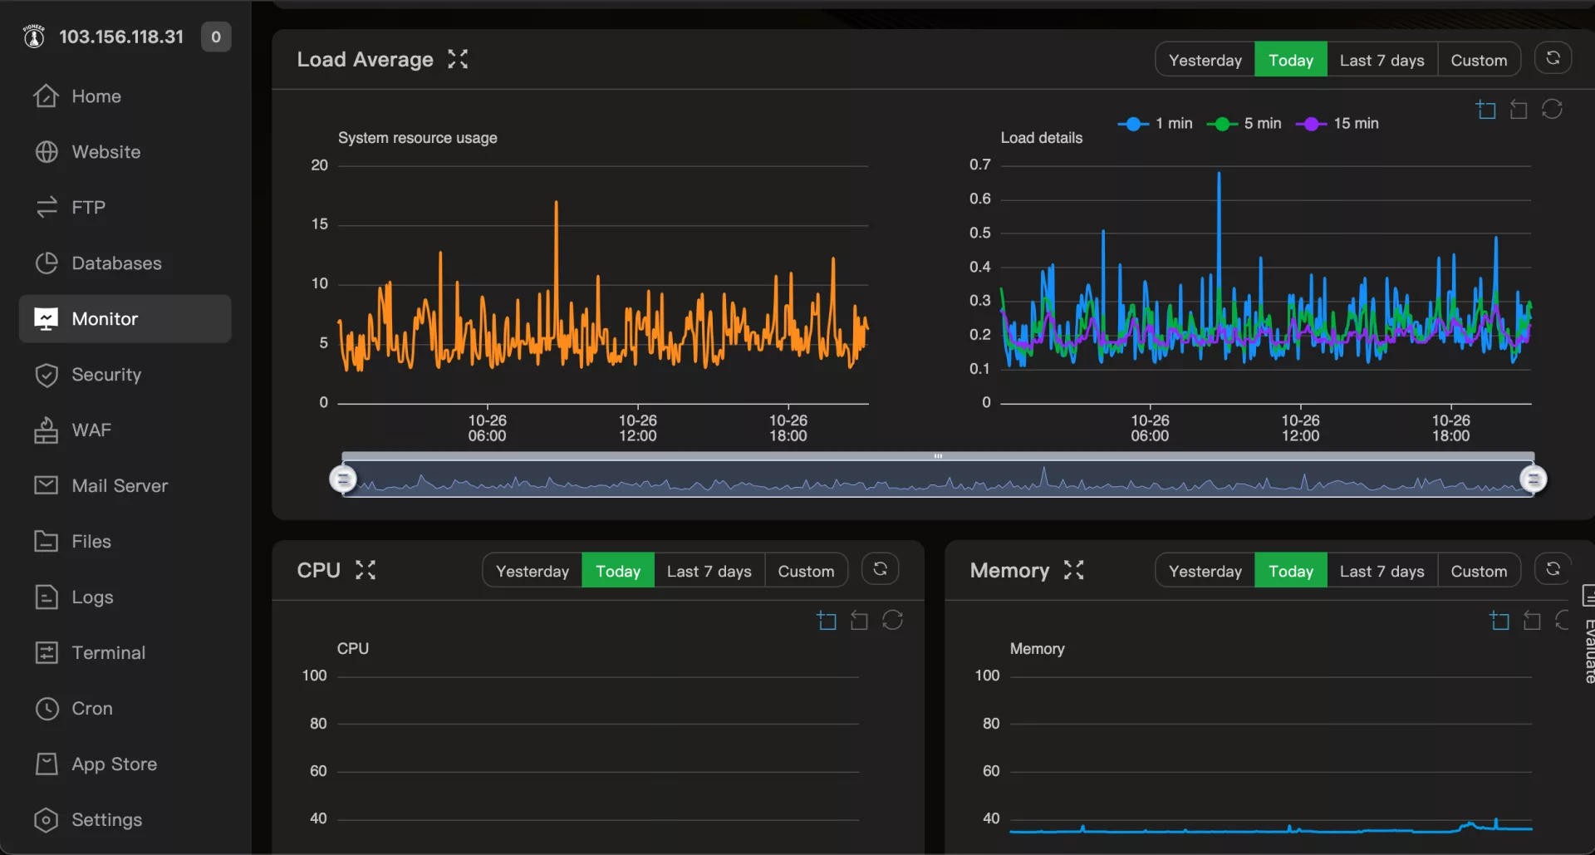The width and height of the screenshot is (1595, 855).
Task: Open Mail Server from sidebar
Action: [125, 486]
